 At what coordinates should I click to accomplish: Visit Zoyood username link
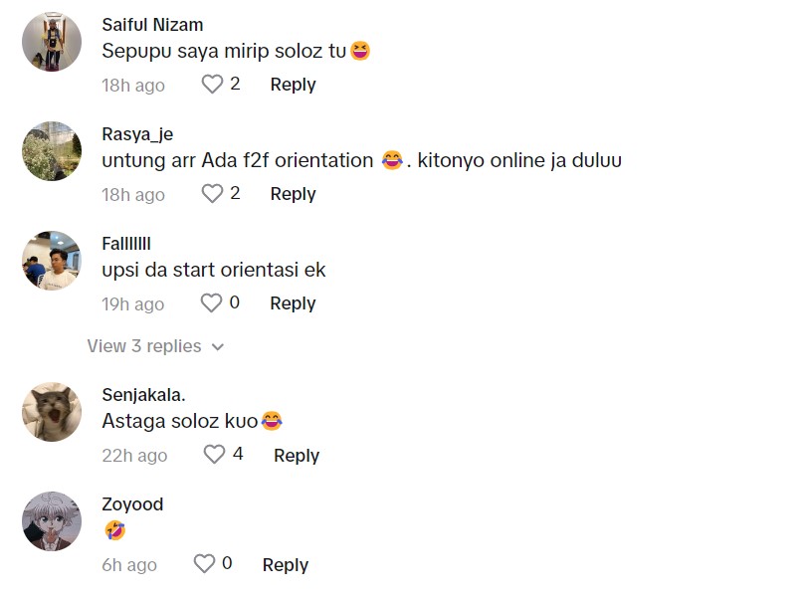coord(132,504)
